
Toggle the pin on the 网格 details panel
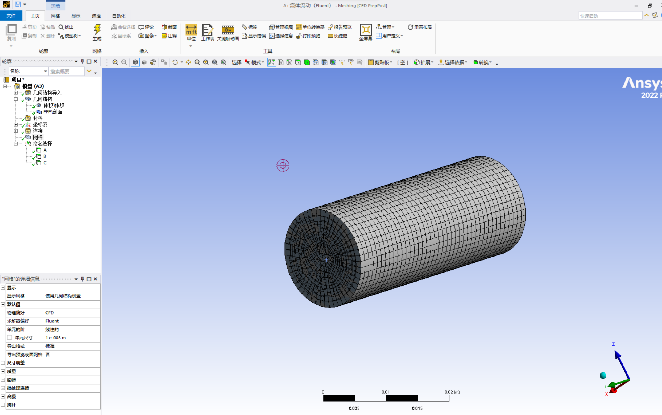pos(82,279)
